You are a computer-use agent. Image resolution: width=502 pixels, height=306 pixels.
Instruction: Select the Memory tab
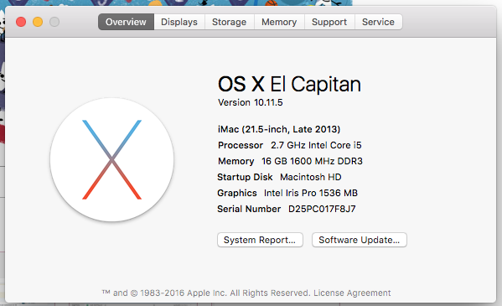(x=279, y=22)
